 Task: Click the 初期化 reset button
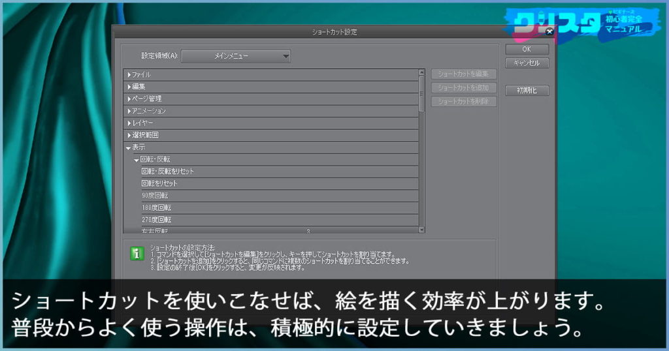click(527, 90)
